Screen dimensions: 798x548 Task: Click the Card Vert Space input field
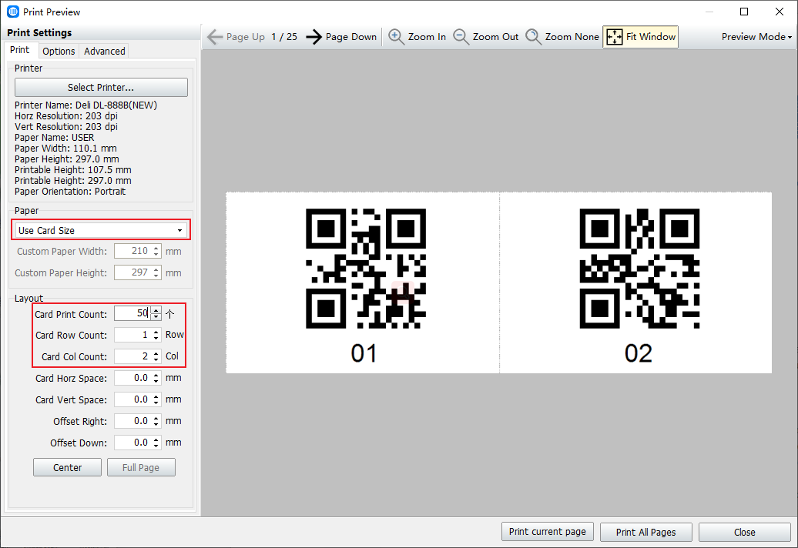(x=132, y=399)
